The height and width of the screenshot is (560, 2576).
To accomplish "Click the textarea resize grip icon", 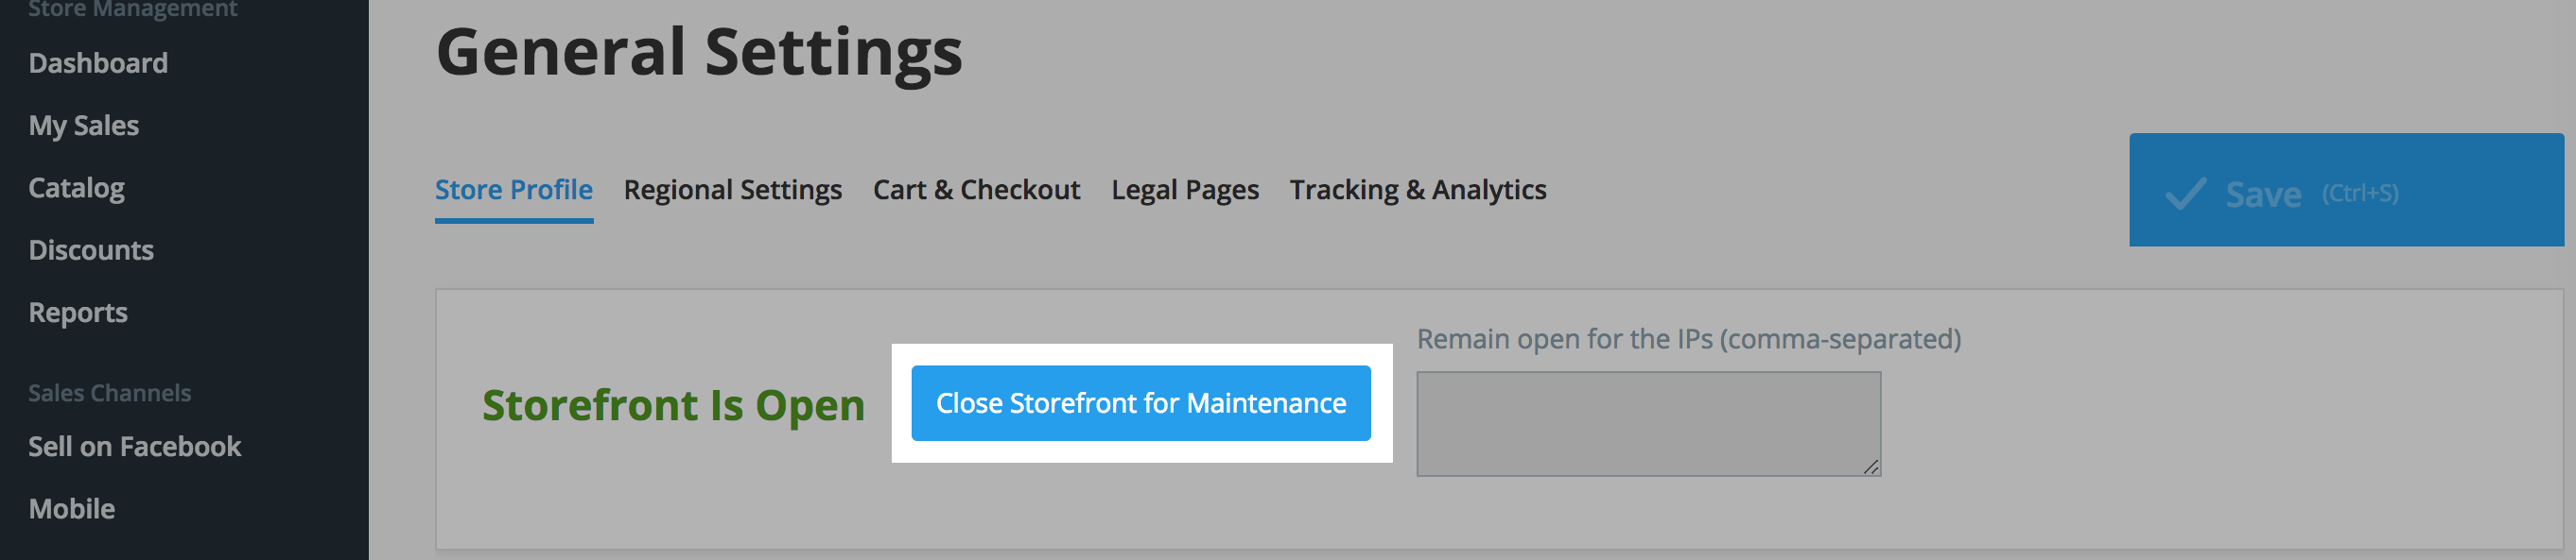I will 1870,467.
